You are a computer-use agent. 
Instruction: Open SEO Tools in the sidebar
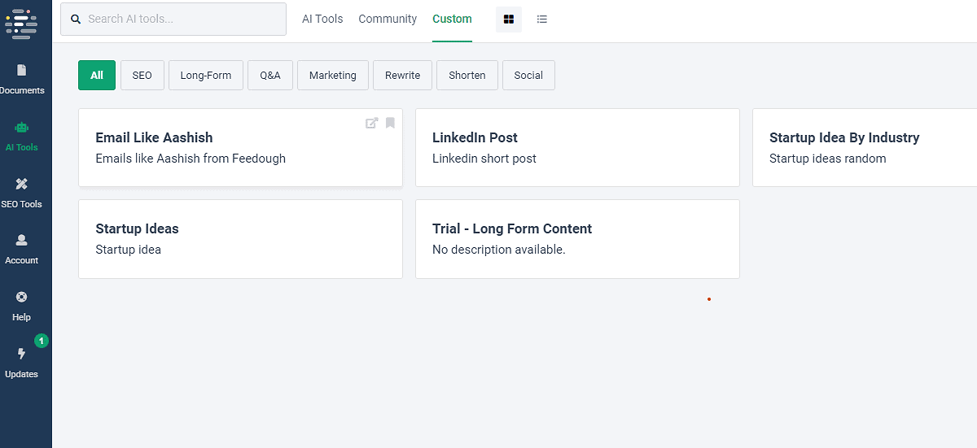tap(22, 185)
